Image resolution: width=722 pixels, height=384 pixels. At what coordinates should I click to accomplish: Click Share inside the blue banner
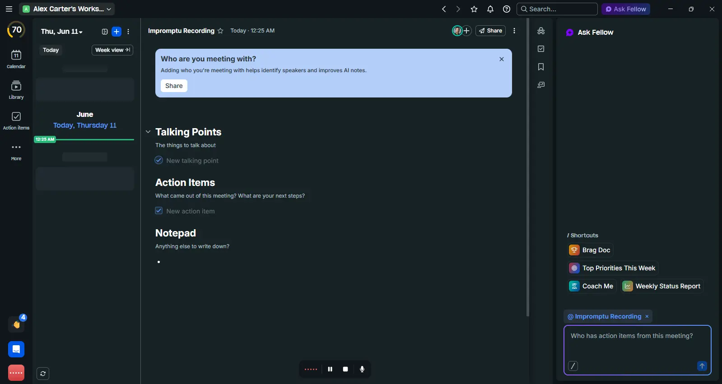[x=174, y=86]
